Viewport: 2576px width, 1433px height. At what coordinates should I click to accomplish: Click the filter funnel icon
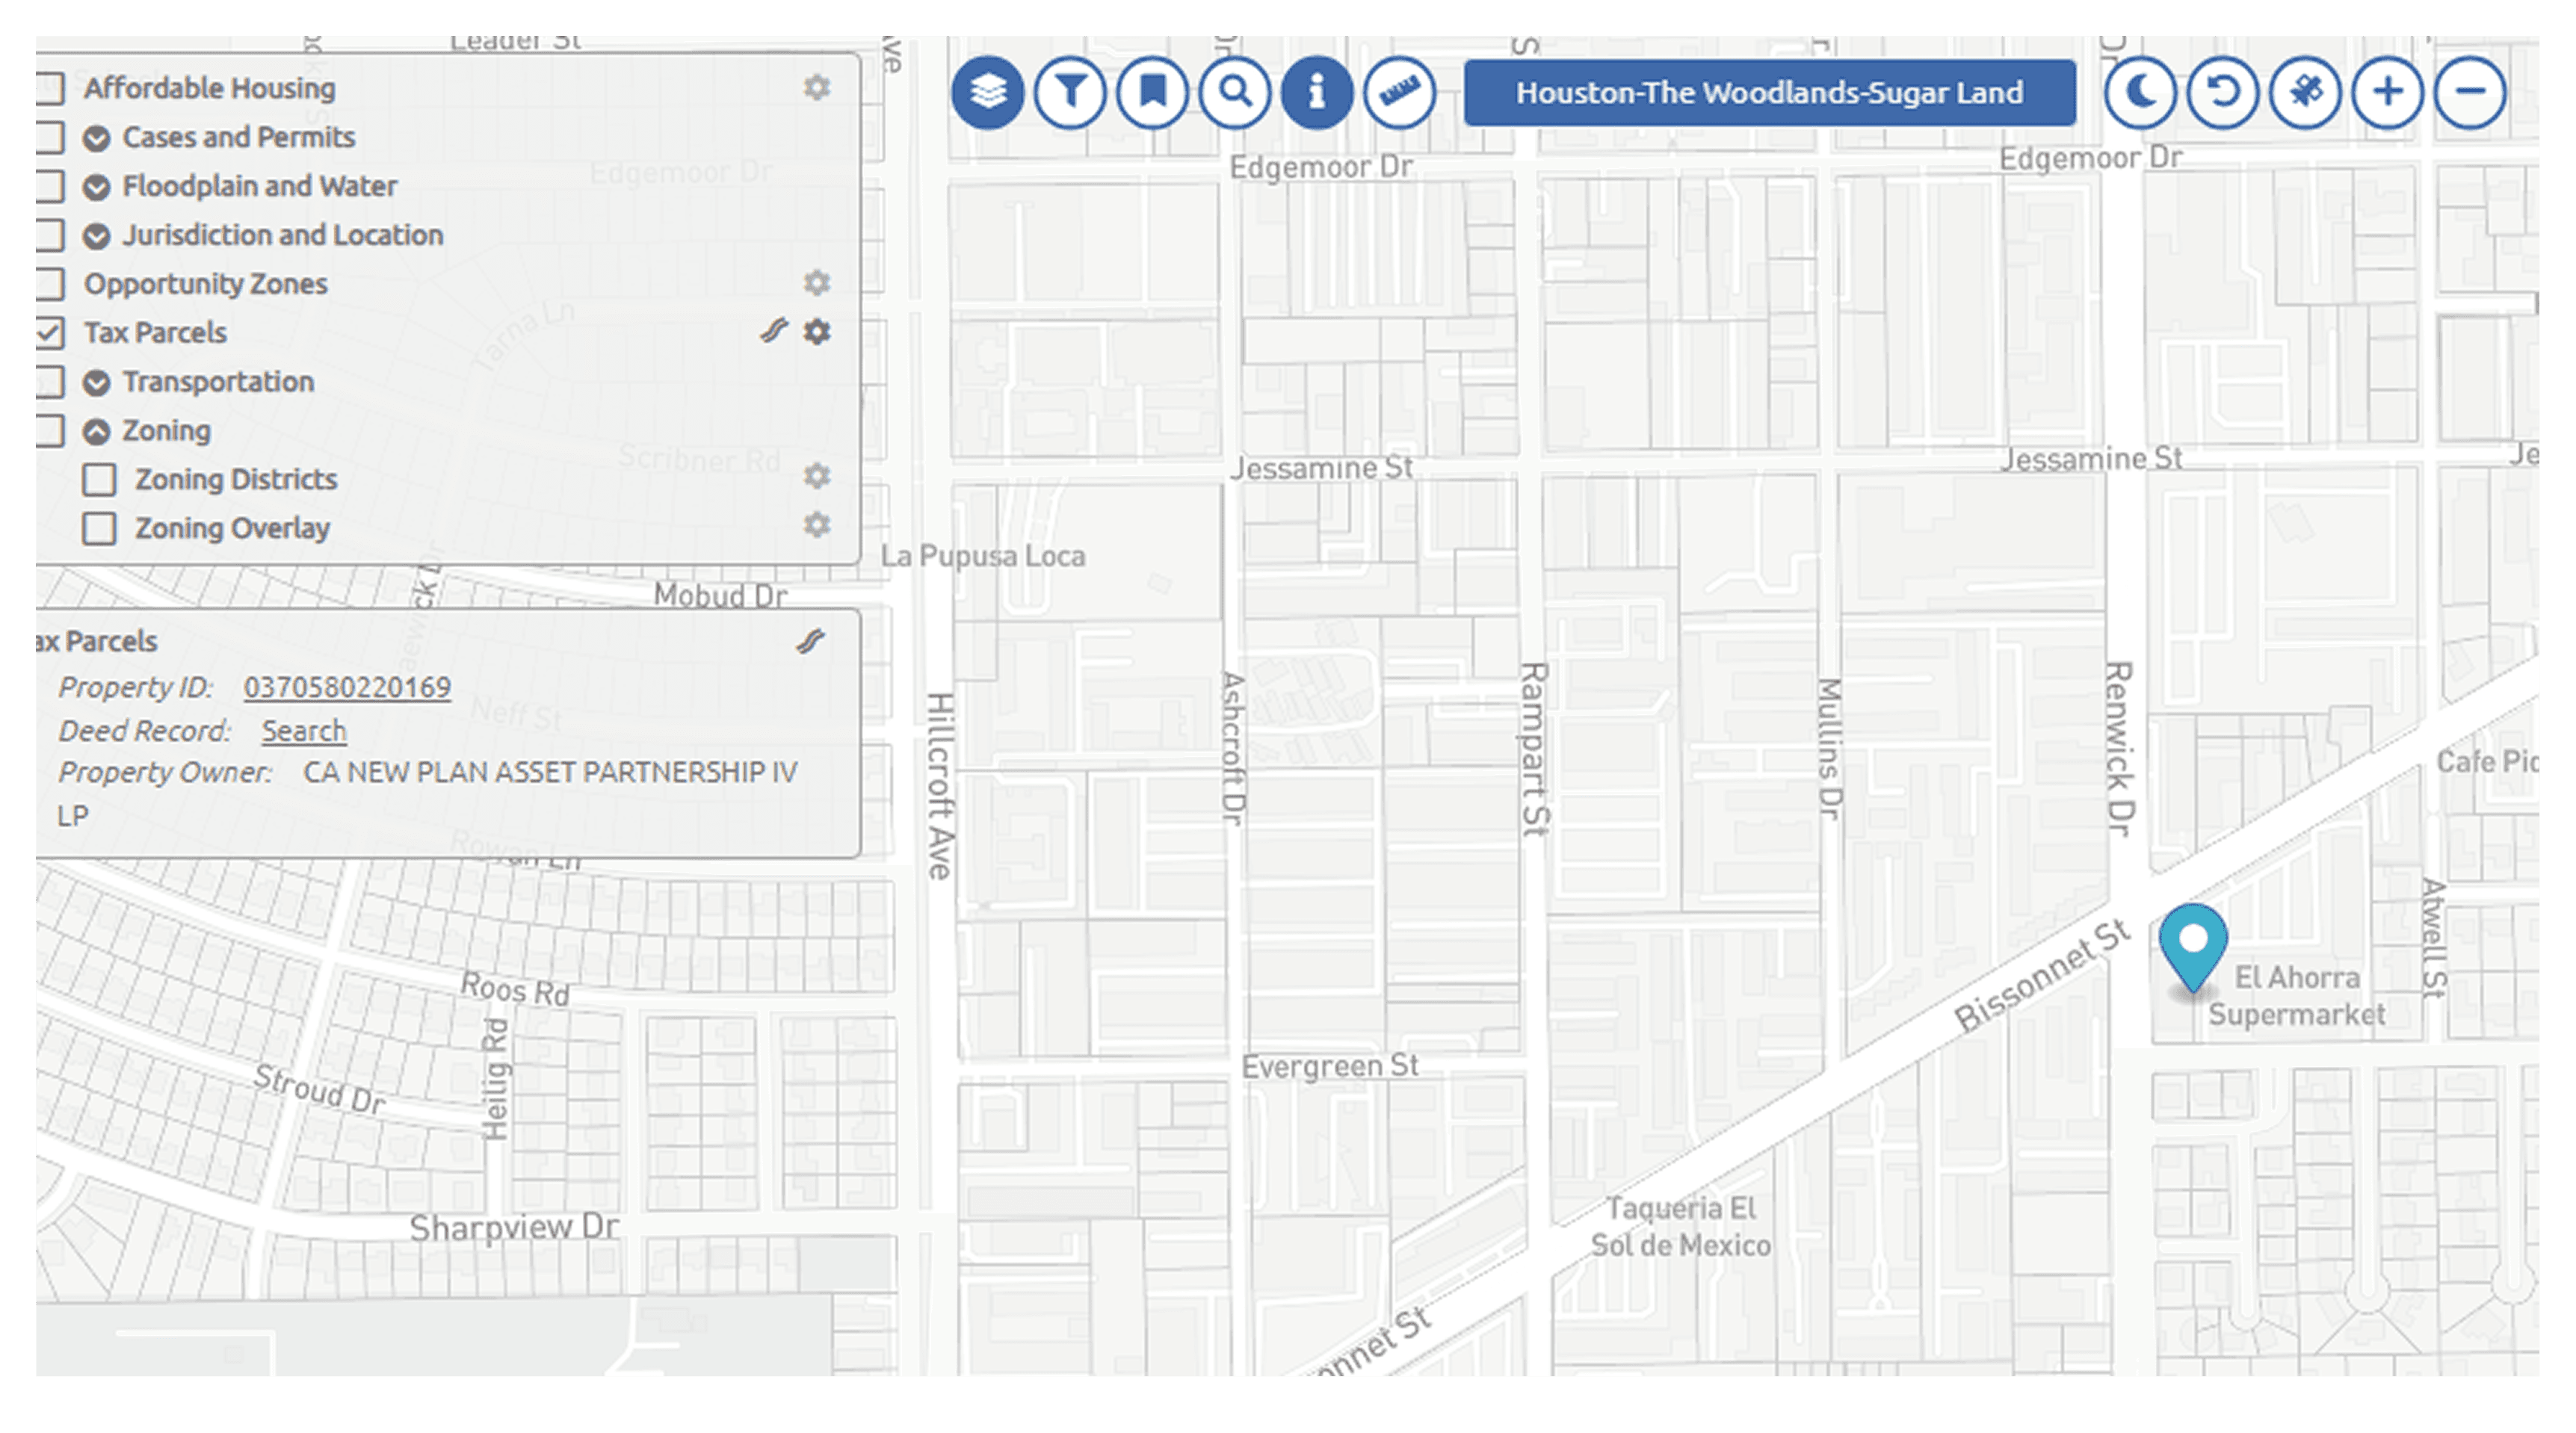(x=1070, y=92)
